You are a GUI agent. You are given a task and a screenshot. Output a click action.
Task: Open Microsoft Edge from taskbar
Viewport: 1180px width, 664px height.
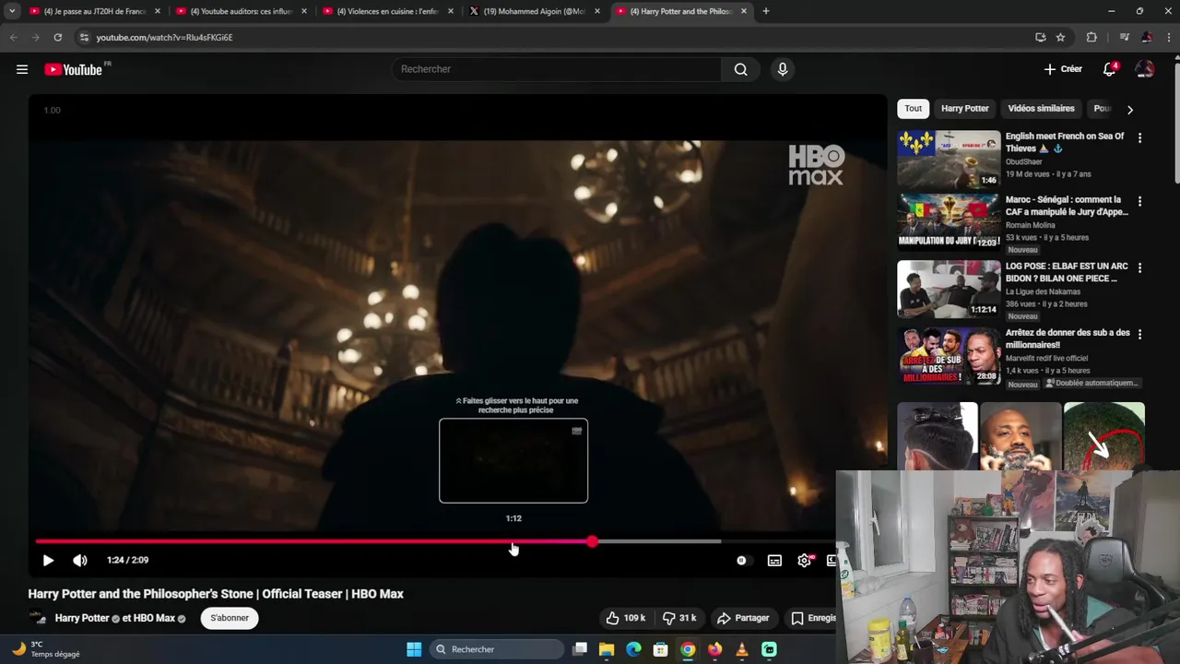click(x=633, y=649)
